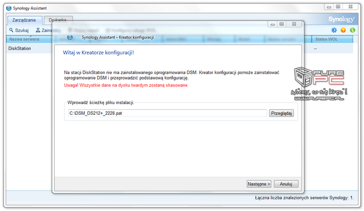
Task: Click the installation file path field
Action: pyautogui.click(x=167, y=113)
